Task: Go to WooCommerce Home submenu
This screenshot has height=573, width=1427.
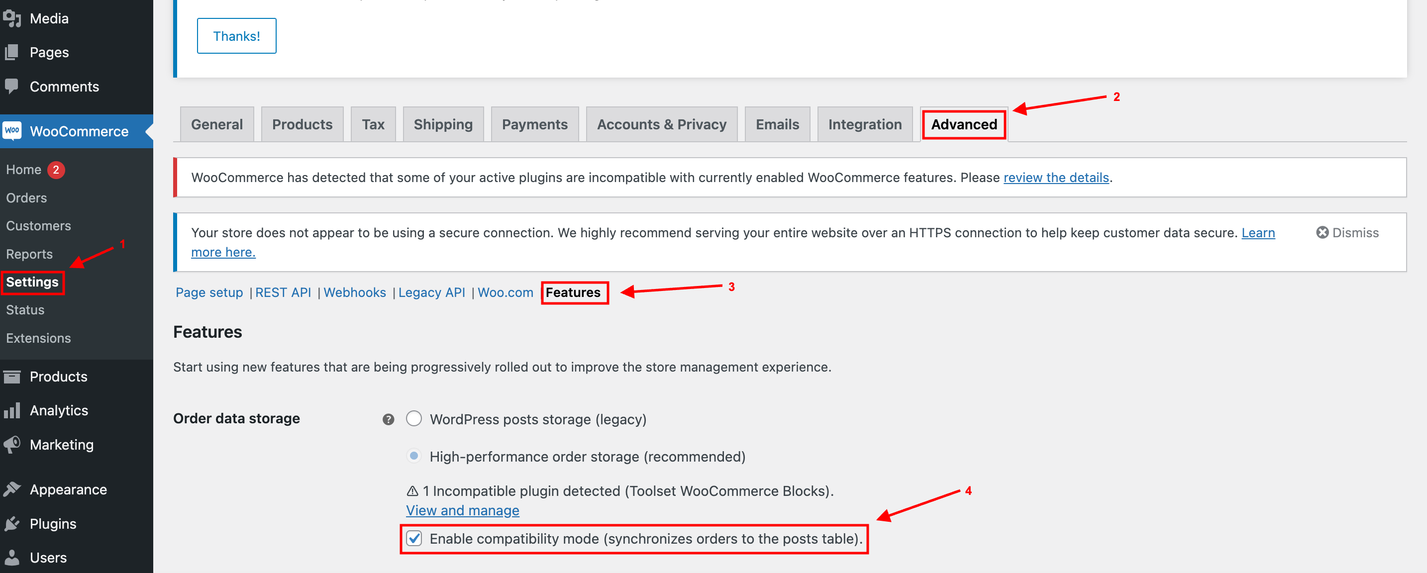Action: tap(24, 170)
